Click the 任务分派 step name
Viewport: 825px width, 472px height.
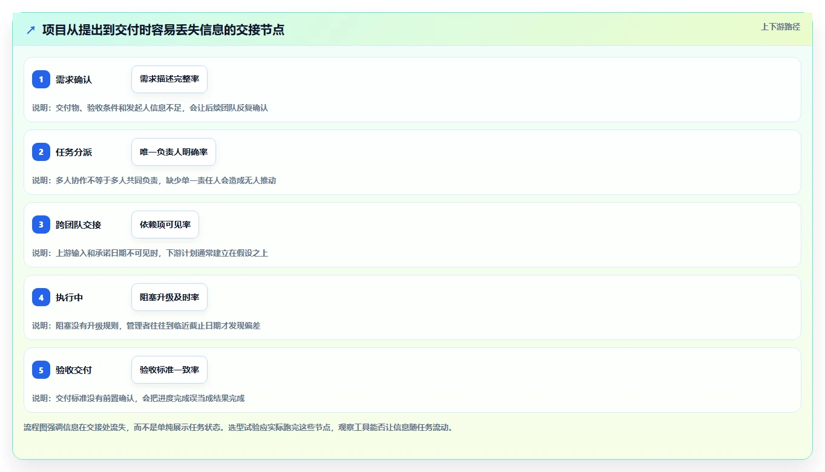coord(74,152)
